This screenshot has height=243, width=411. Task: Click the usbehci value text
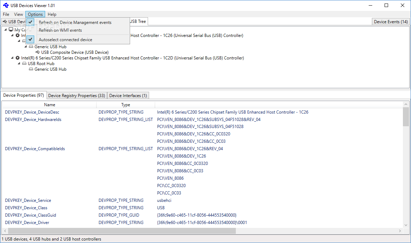point(164,200)
